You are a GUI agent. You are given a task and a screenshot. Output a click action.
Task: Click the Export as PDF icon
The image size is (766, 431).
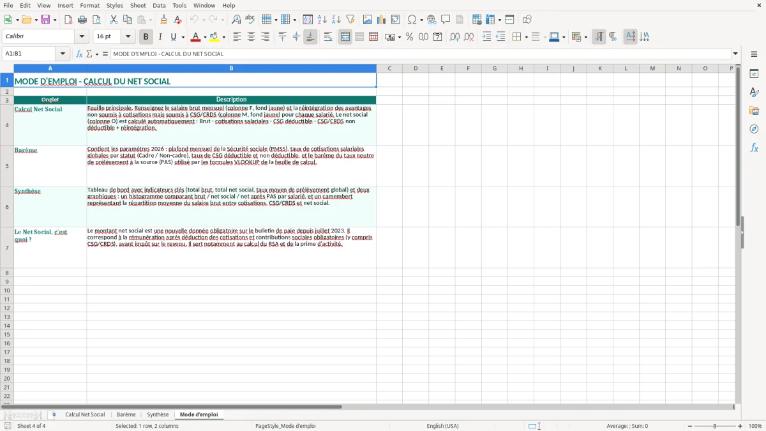coord(68,20)
